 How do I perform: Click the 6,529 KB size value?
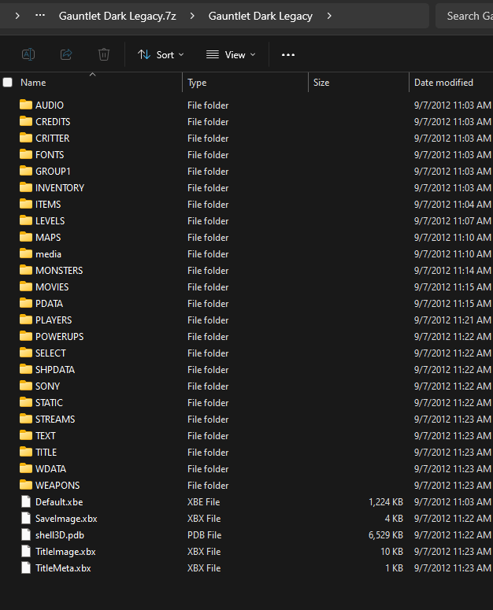point(386,535)
